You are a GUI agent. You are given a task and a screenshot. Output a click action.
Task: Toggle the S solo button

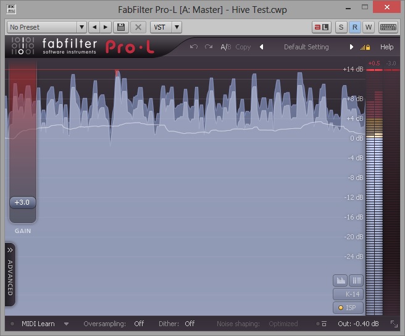pyautogui.click(x=341, y=27)
